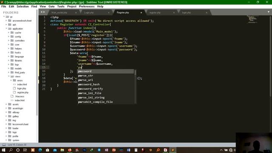Image resolution: width=272 pixels, height=153 pixels.
Task: Open the View menu
Action: point(42,6)
